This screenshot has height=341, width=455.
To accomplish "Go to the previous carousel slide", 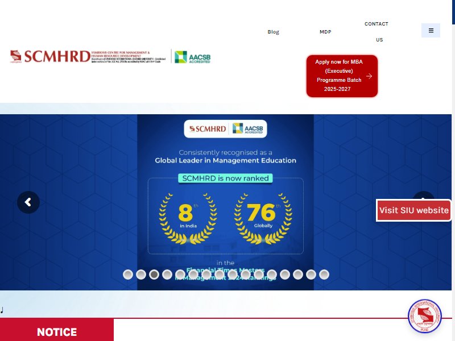I will pos(28,202).
